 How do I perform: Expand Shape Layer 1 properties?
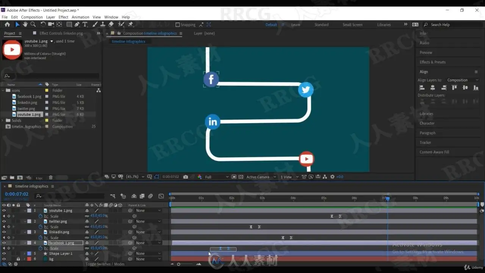pyautogui.click(x=25, y=253)
